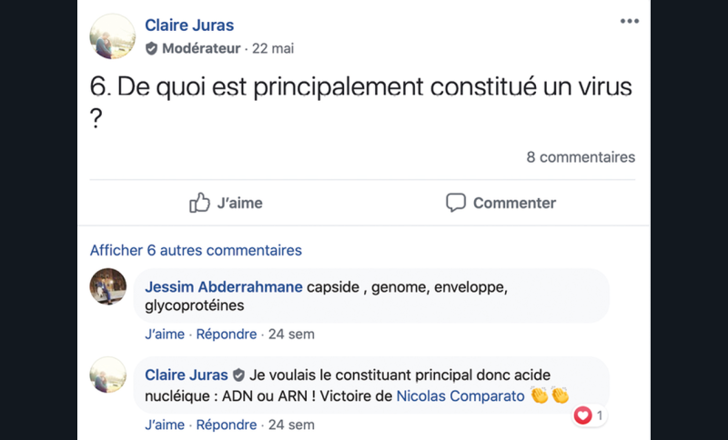The image size is (728, 440).
Task: Open the Nicolas Comparato mention link
Action: point(460,396)
